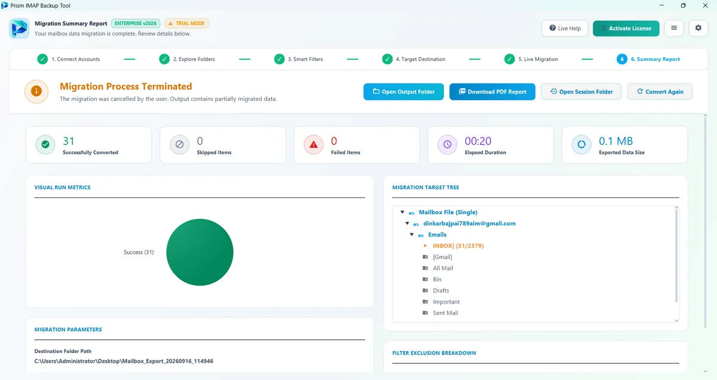Click the TRIAL MODE badge
The width and height of the screenshot is (717, 380).
(186, 23)
